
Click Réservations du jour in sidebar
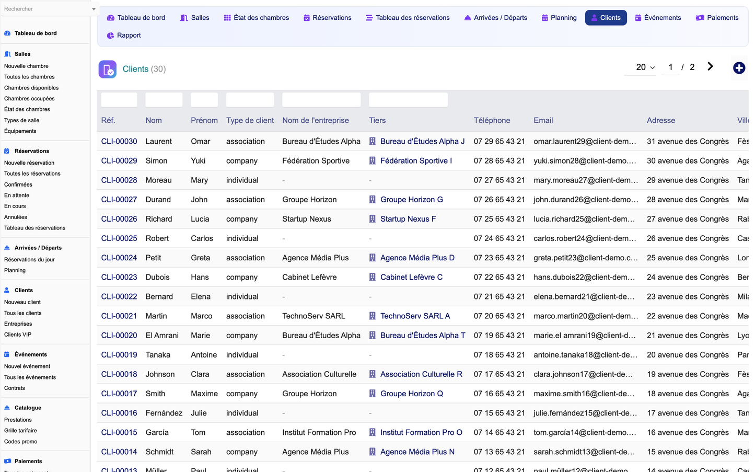coord(29,259)
